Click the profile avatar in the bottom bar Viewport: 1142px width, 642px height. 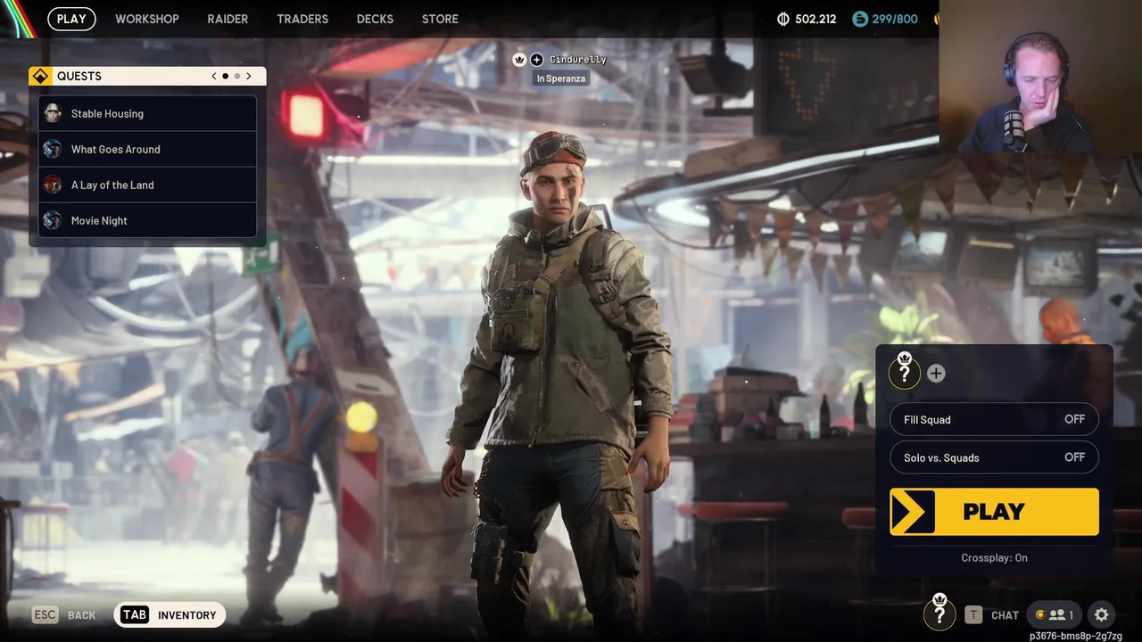click(x=939, y=613)
